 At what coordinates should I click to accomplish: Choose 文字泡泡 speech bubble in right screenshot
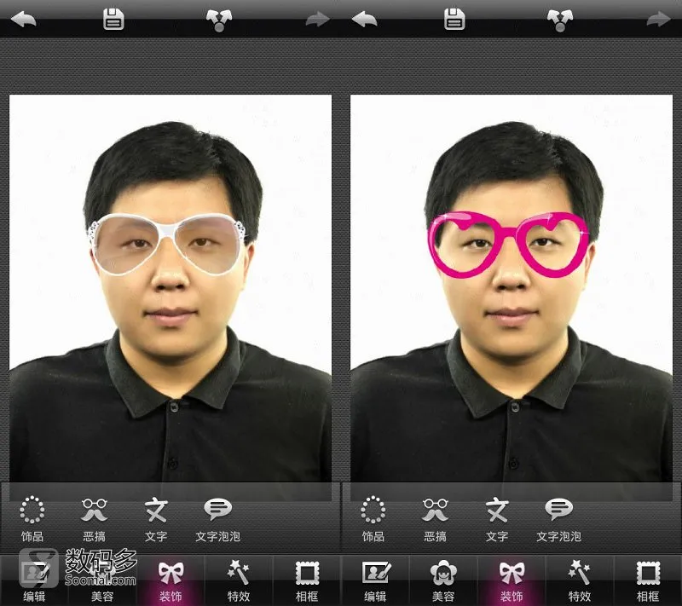coord(559,519)
